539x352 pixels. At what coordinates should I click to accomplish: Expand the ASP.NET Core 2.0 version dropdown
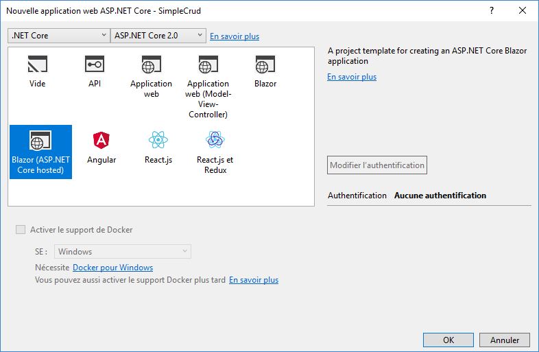pyautogui.click(x=158, y=36)
